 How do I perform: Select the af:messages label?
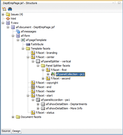29,31
